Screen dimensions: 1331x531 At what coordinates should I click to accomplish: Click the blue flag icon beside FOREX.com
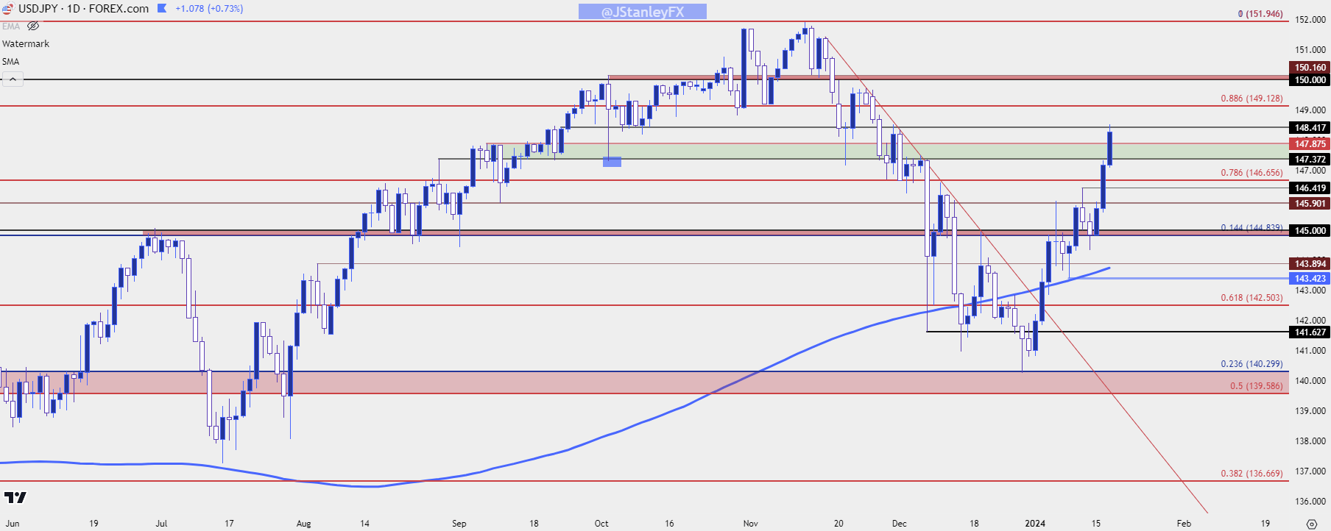[x=162, y=9]
